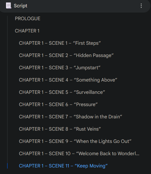Open Scene 5 "Surveillance" heading
The height and width of the screenshot is (174, 151).
point(62,92)
